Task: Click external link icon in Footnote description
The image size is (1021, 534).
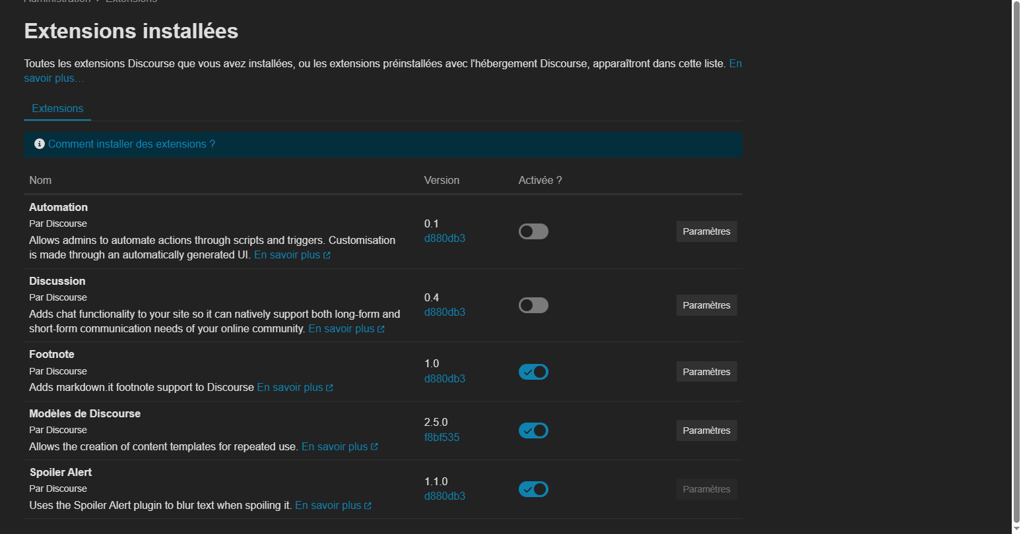Action: tap(329, 388)
